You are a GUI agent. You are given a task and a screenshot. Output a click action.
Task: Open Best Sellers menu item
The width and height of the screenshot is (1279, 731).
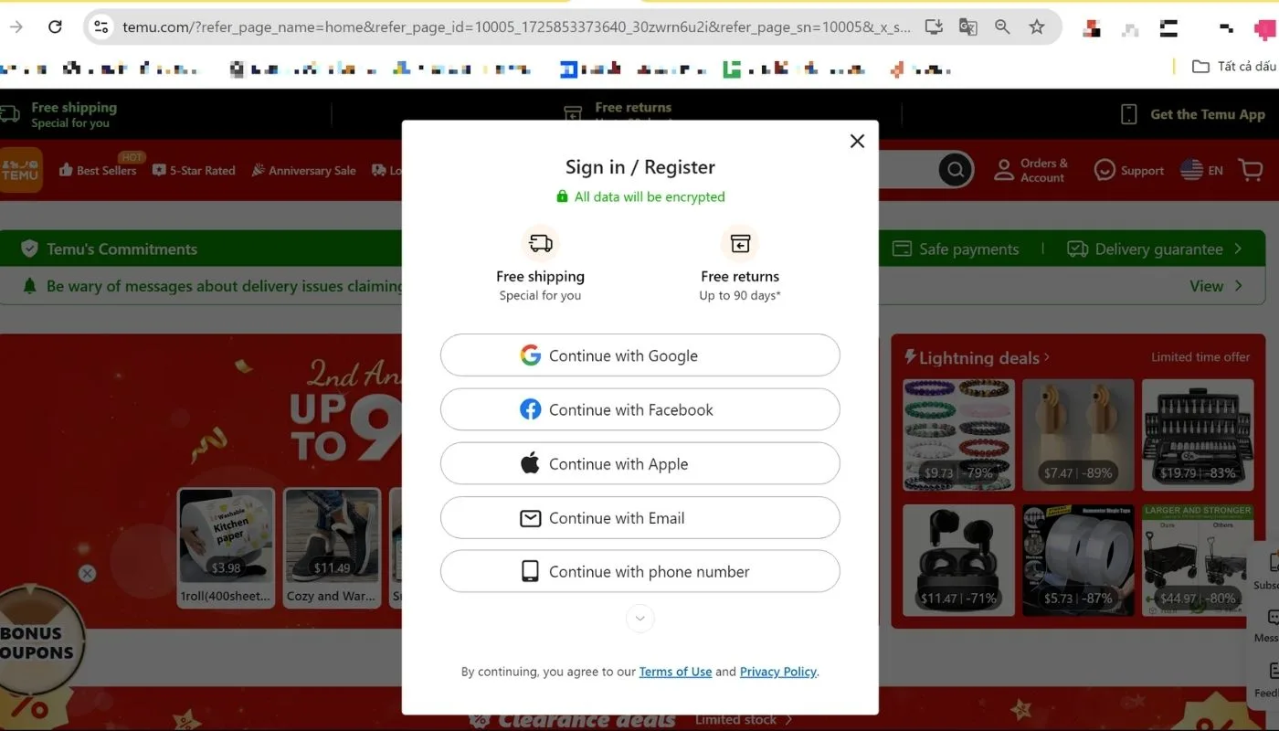[97, 170]
